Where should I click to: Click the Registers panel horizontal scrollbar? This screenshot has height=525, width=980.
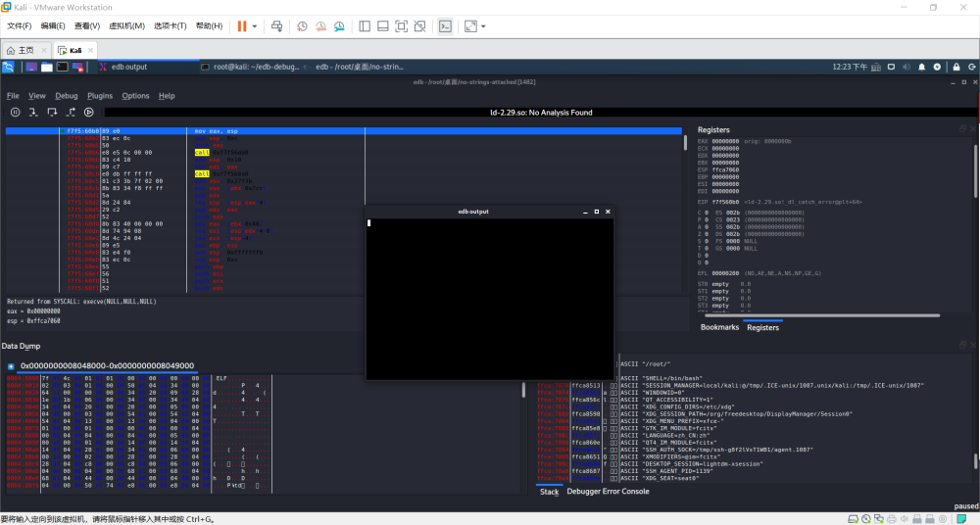[821, 315]
